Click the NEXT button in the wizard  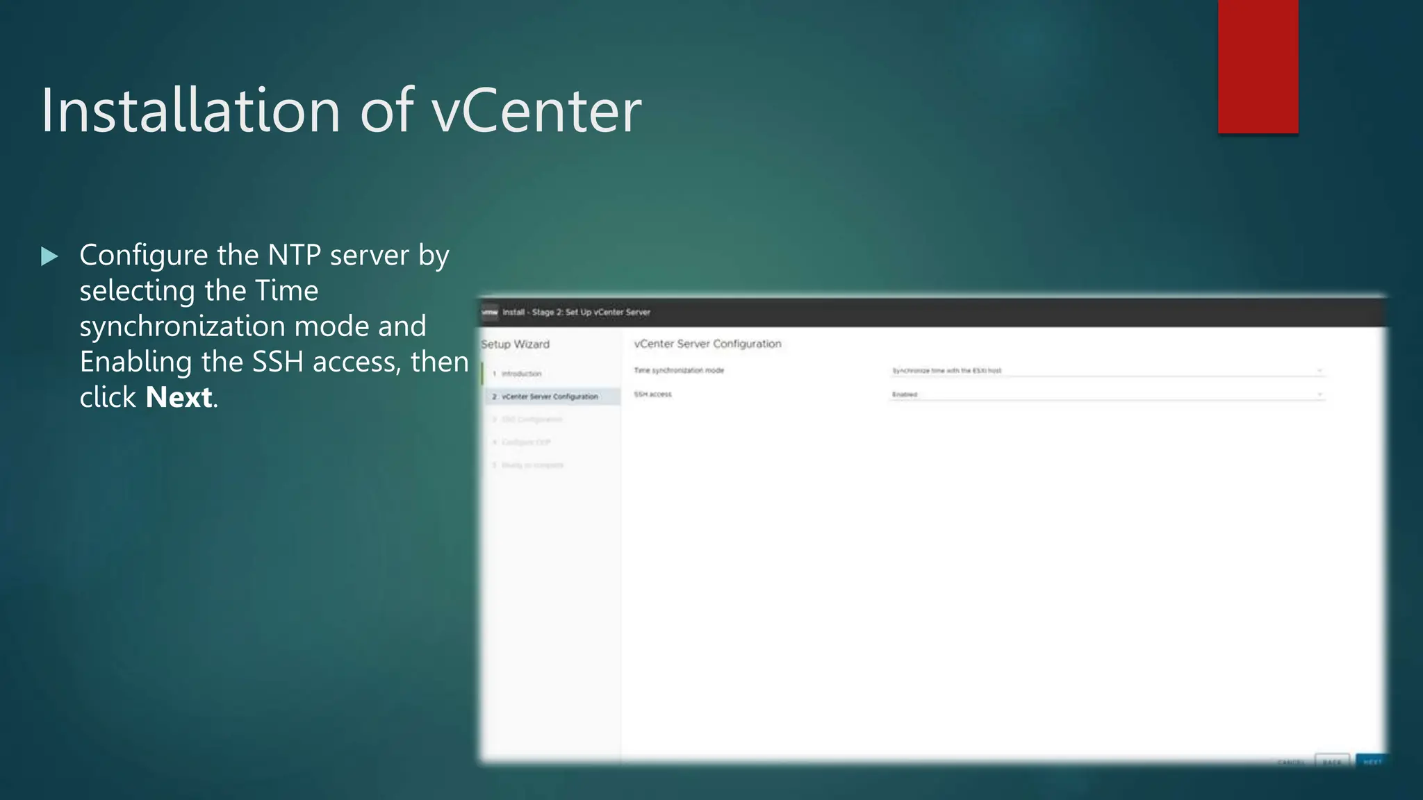tap(1372, 762)
